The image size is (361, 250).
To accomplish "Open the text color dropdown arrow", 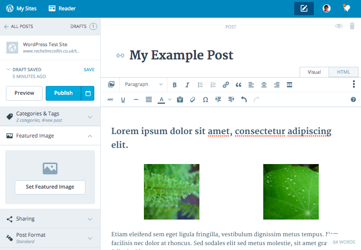I will [x=169, y=99].
